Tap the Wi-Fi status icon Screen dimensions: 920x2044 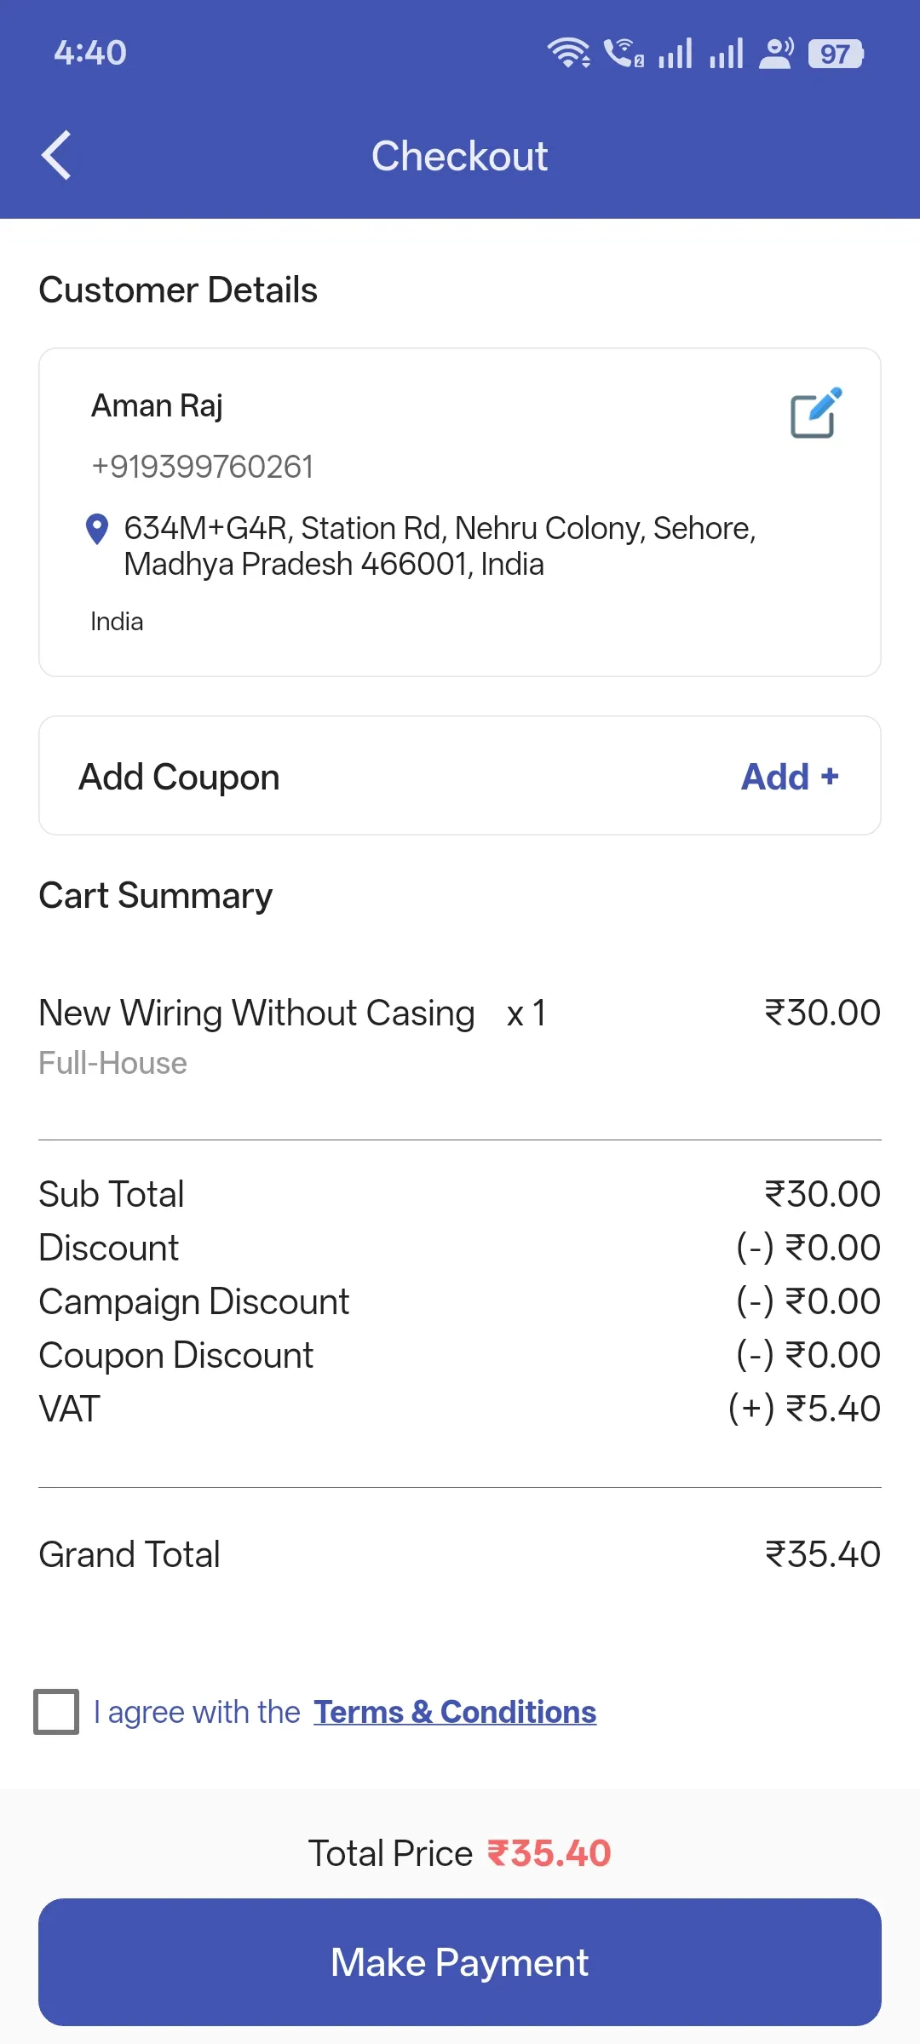click(568, 53)
